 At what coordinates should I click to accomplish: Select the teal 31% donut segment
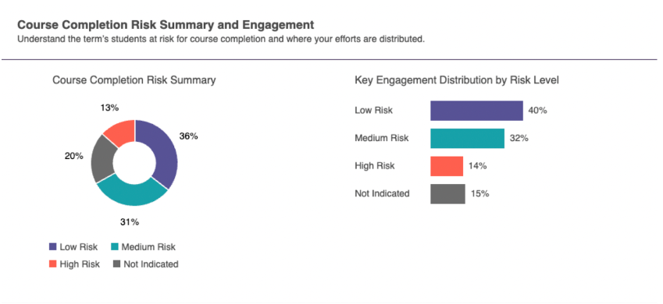(131, 193)
